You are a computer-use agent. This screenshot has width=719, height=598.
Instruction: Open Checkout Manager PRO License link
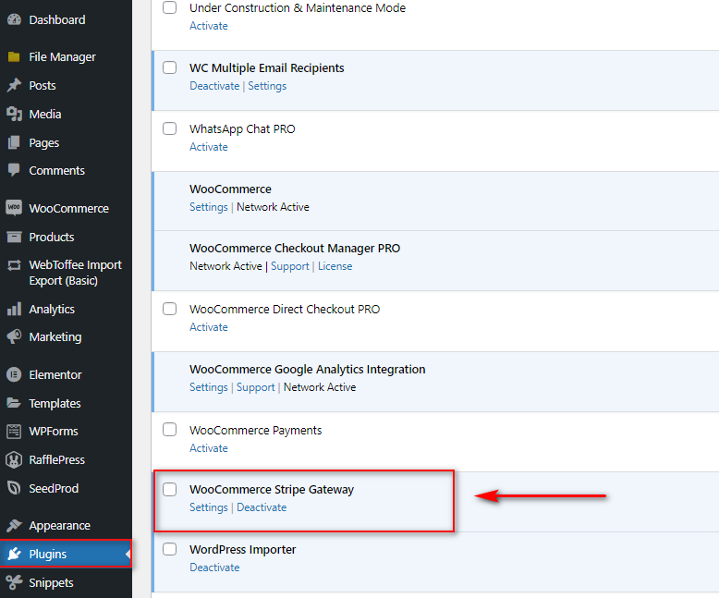[x=335, y=266]
